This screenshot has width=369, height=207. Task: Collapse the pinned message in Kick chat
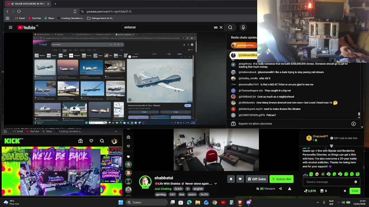tap(332, 146)
